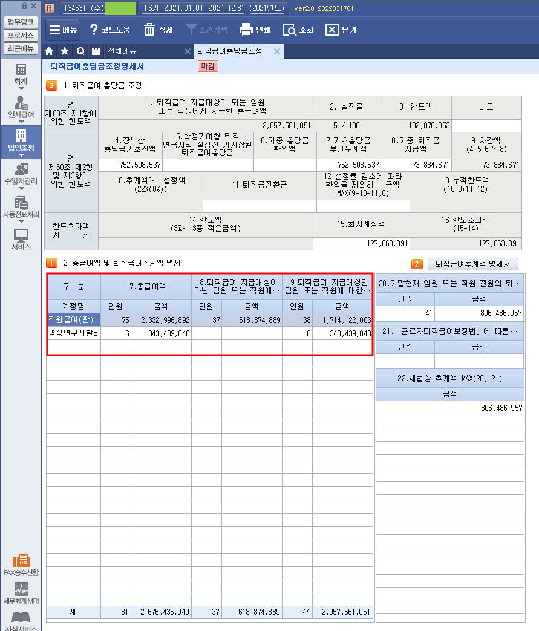
Task: Open the 회계 accounting module
Action: (21, 74)
